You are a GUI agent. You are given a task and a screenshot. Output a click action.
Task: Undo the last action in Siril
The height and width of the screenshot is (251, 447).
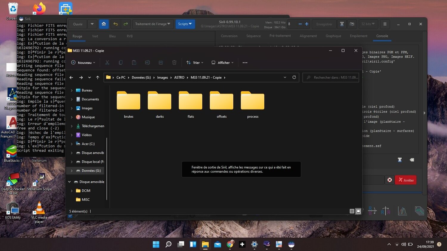click(116, 24)
